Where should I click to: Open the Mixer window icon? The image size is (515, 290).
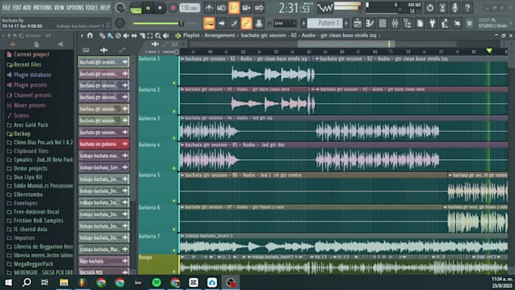click(395, 23)
